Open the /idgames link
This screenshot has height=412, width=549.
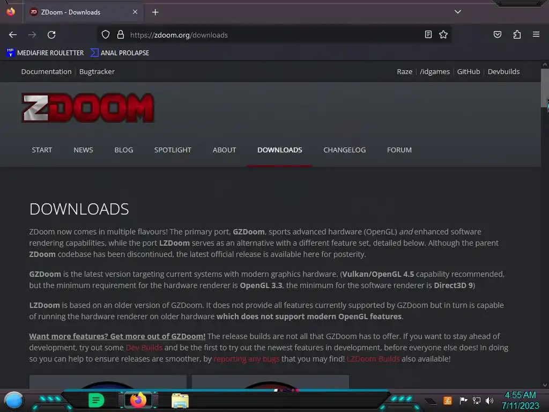434,71
